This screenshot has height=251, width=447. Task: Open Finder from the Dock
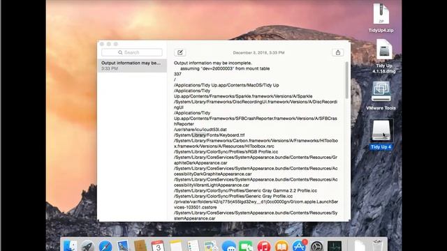[70, 246]
